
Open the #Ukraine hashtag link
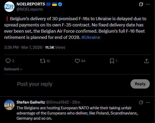pos(91,37)
